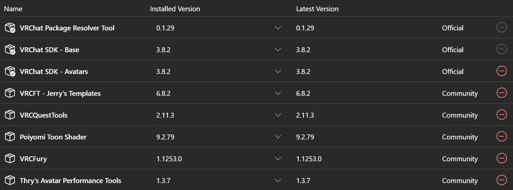The width and height of the screenshot is (513, 190).
Task: Expand version dropdown for Poiyomi Toon Shader
Action: click(278, 137)
